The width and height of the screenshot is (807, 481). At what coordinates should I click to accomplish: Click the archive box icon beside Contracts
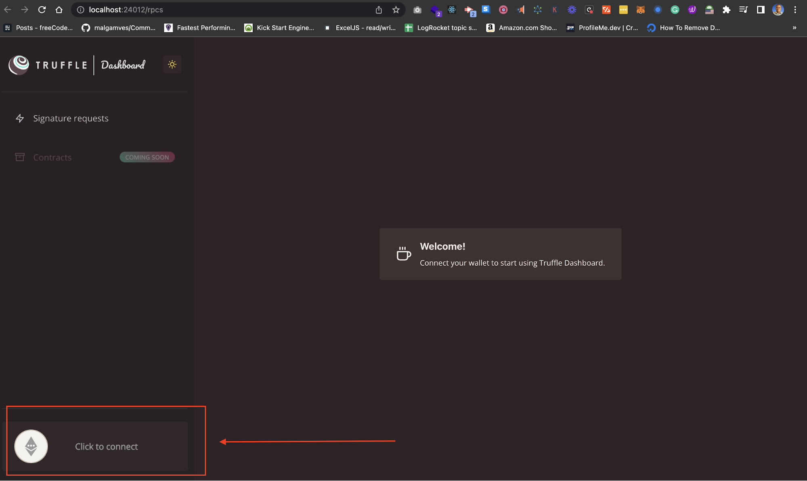point(20,157)
